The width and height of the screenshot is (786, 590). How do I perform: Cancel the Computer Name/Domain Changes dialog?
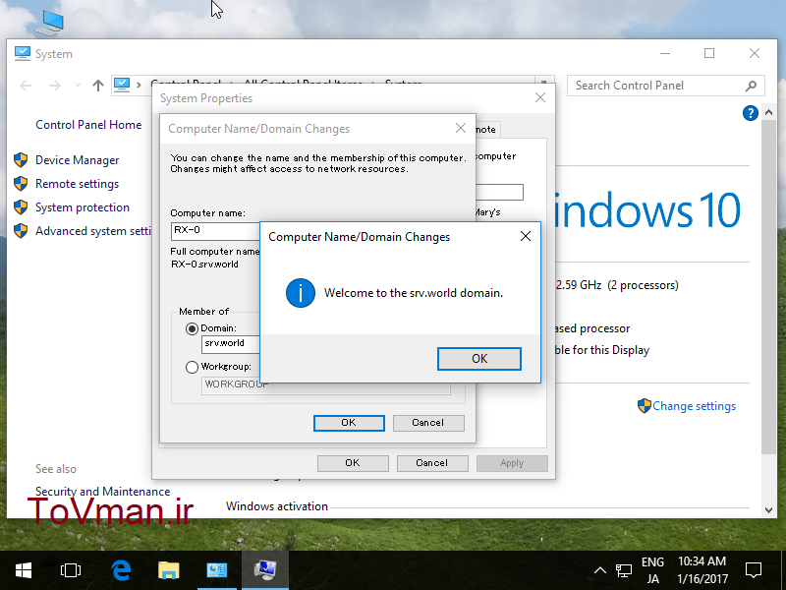pos(428,423)
